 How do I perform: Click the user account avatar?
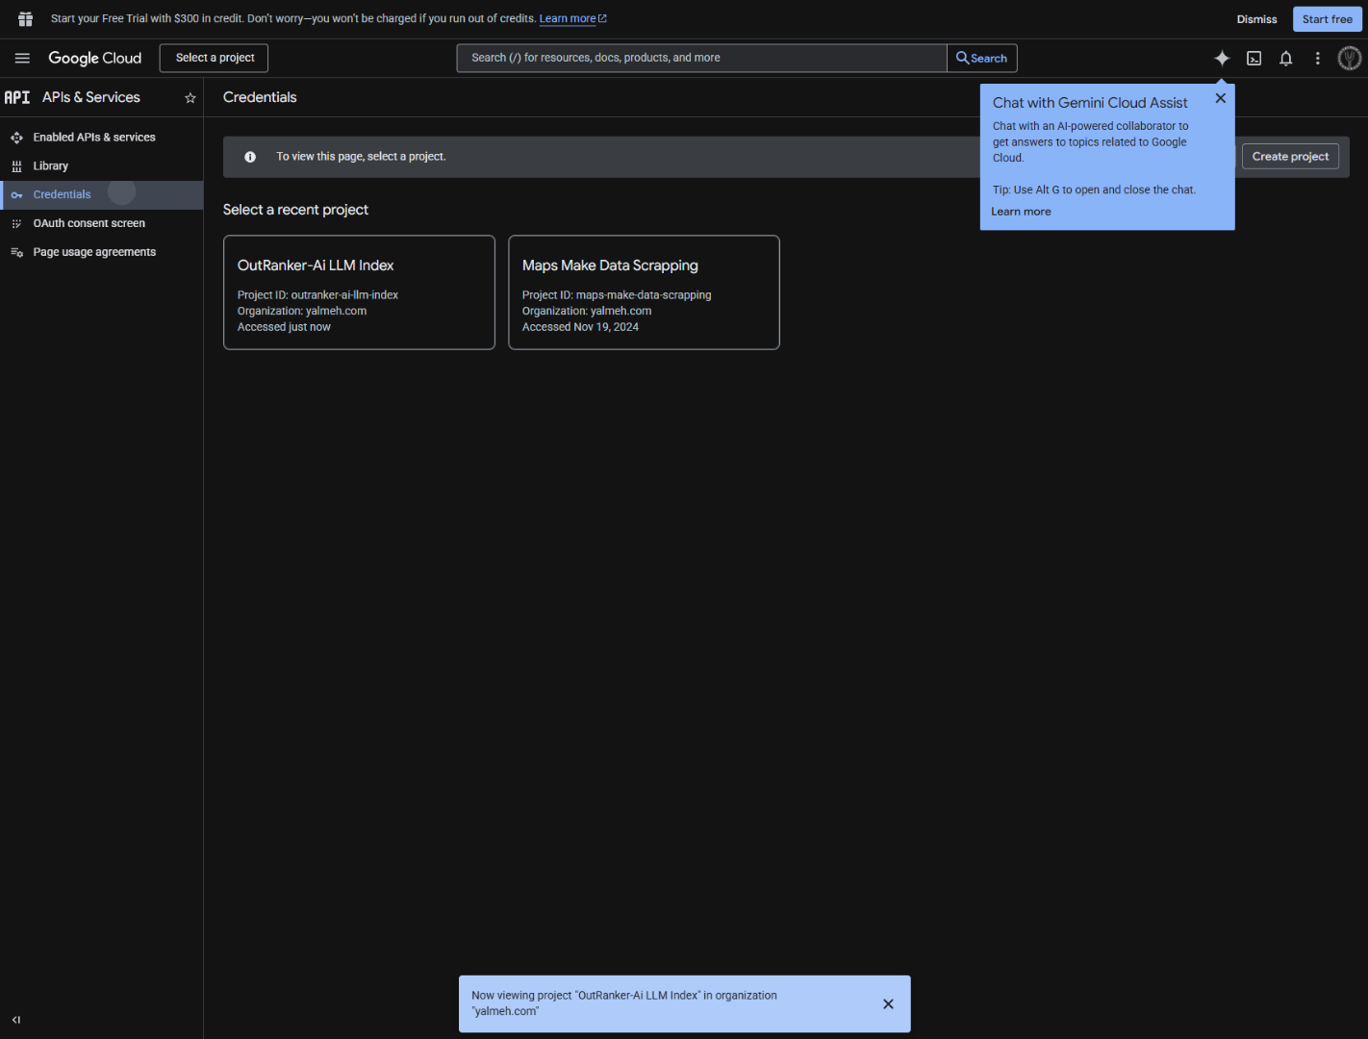click(1349, 59)
